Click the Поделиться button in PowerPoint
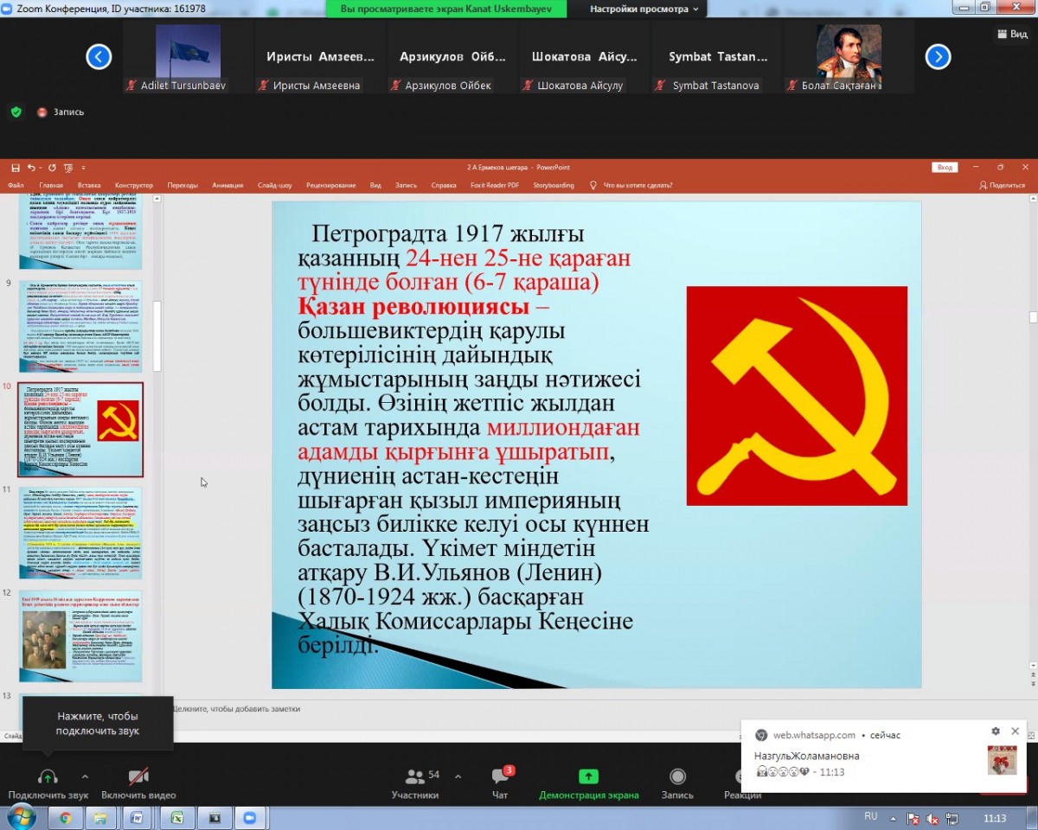The height and width of the screenshot is (830, 1038). [x=1002, y=185]
